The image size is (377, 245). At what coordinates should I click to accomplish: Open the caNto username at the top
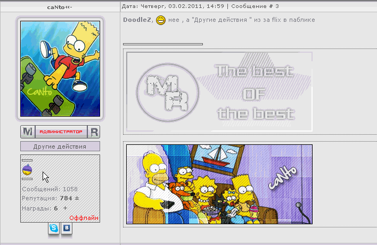[x=59, y=6]
